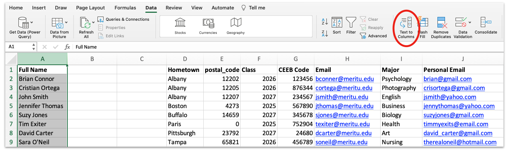Open the Sort dialog
509x151 pixels.
337,26
